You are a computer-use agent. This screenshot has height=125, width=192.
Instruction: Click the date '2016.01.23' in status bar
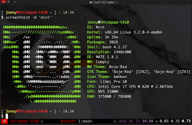click(129, 121)
